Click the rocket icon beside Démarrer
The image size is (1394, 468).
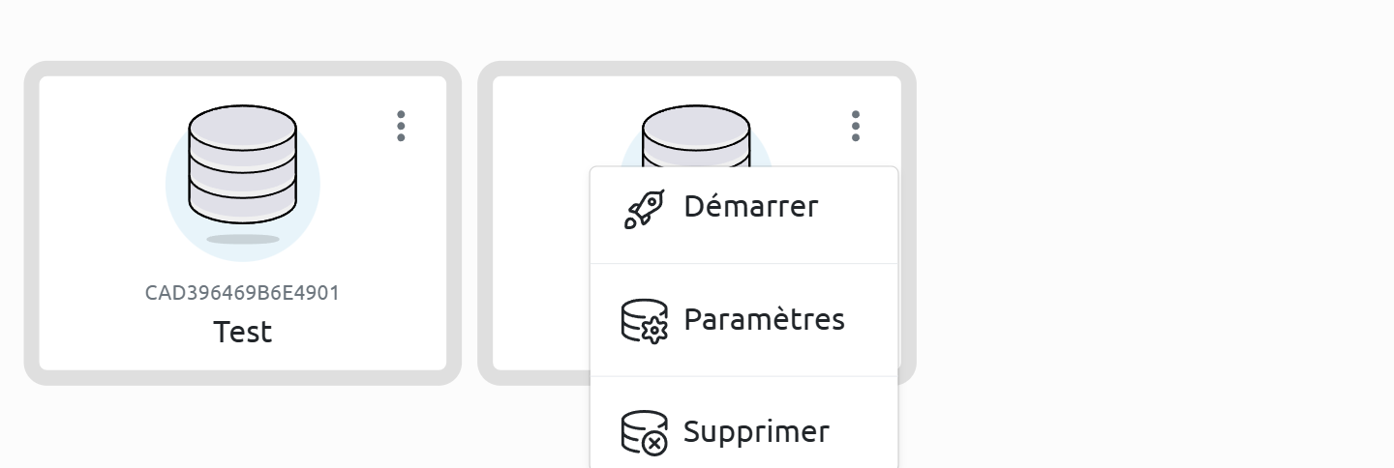(x=645, y=208)
